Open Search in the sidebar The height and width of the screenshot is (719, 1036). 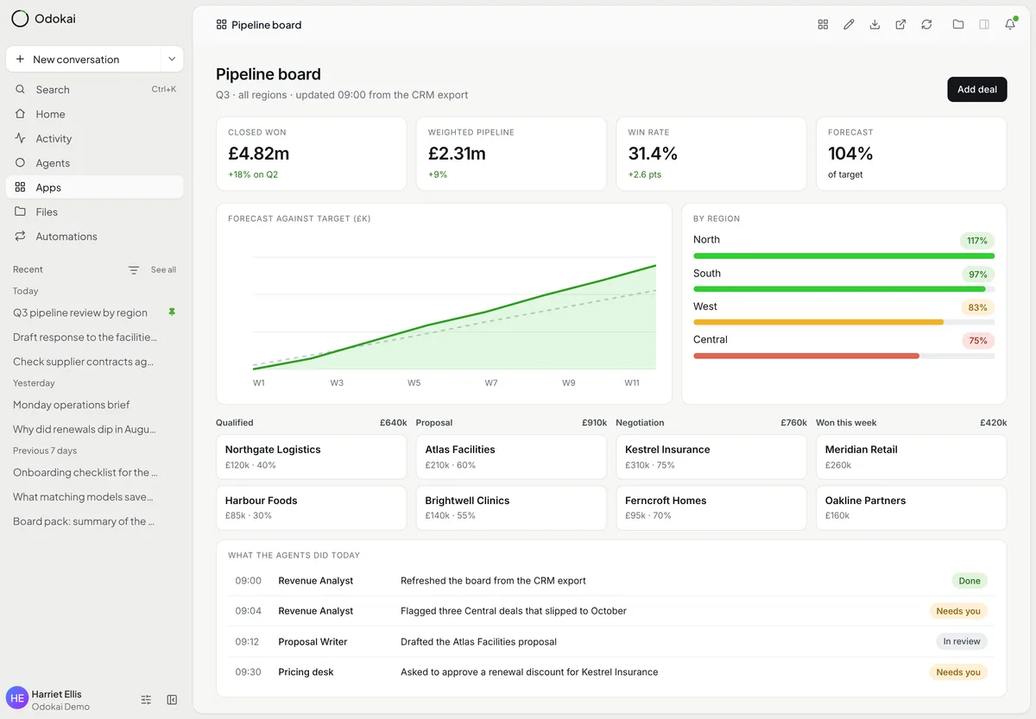click(95, 90)
